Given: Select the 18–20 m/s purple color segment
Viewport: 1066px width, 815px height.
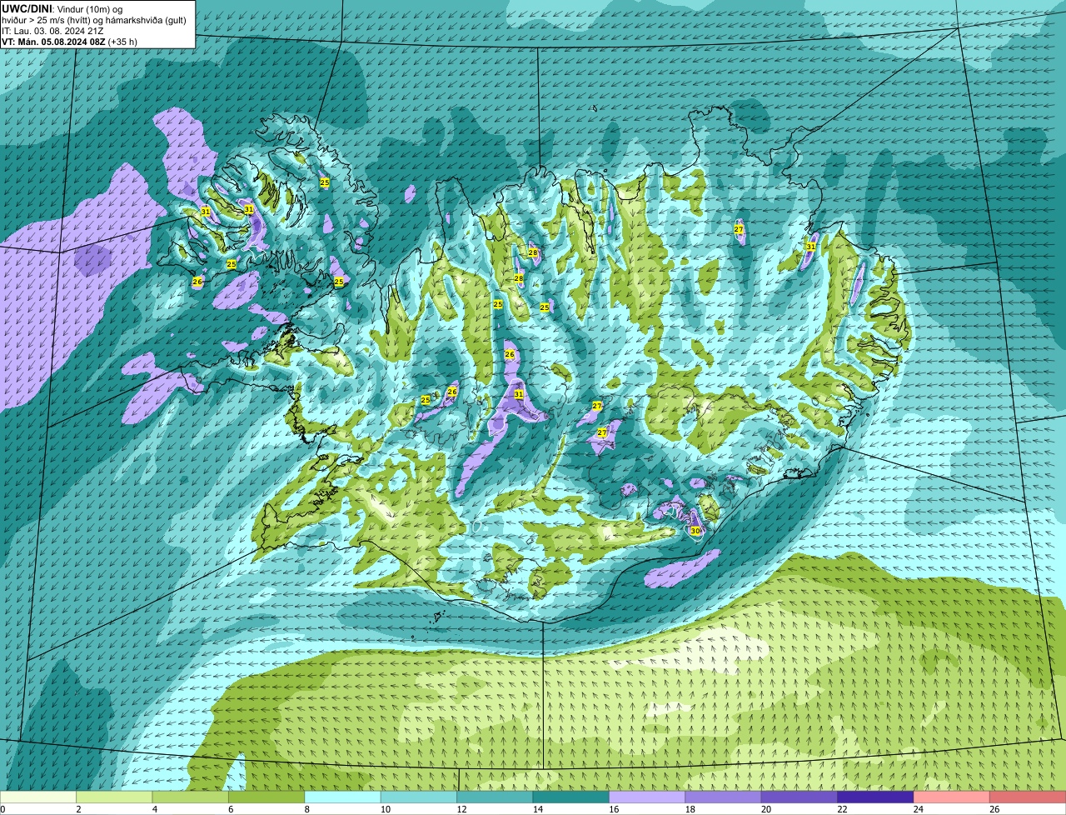Looking at the screenshot, I should 724,797.
